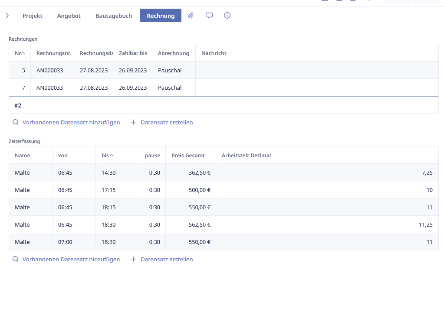Open the info circle tab
This screenshot has width=444, height=325.
227,16
